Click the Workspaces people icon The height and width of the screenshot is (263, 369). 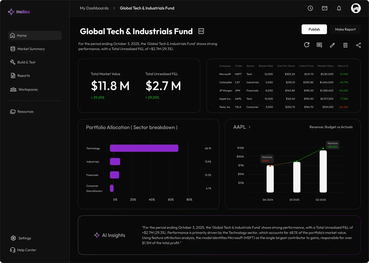point(13,89)
